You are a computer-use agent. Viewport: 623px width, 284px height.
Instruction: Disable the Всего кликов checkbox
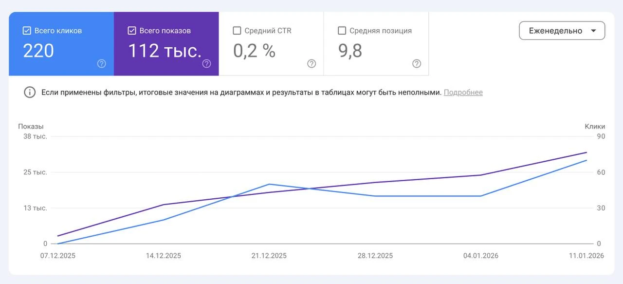[26, 30]
